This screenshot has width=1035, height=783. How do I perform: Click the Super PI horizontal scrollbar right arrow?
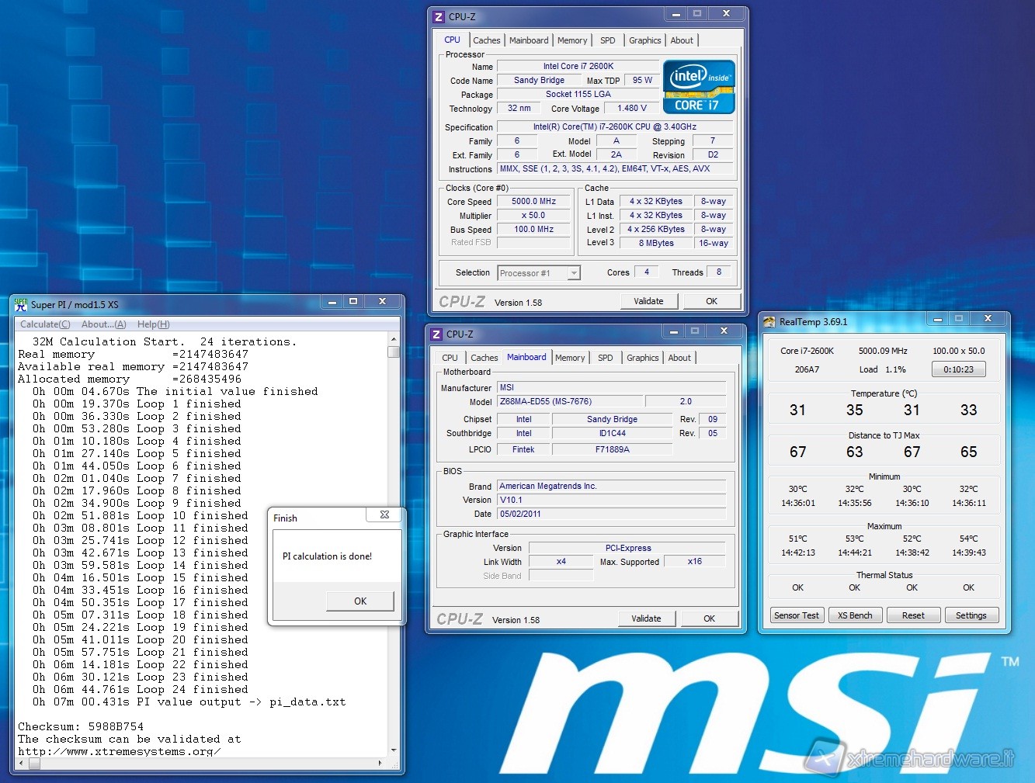[380, 764]
